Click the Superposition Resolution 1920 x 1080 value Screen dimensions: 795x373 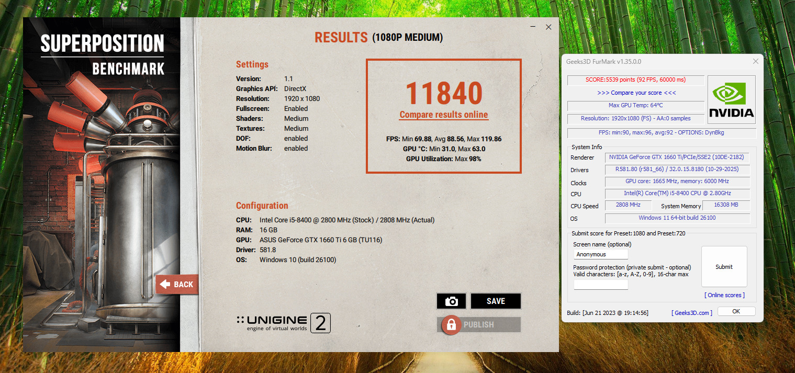pos(302,99)
